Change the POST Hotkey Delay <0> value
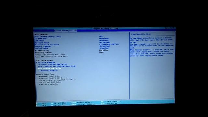The width and height of the screenshot is (208, 117). 101,36
